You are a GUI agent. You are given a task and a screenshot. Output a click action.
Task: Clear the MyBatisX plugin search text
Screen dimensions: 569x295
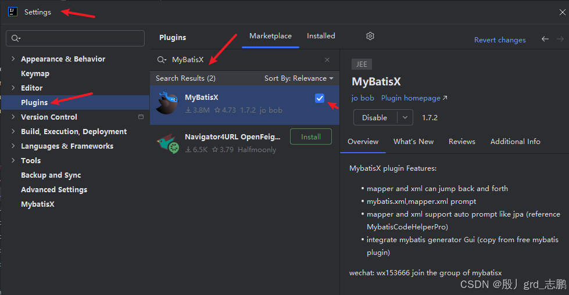click(327, 60)
